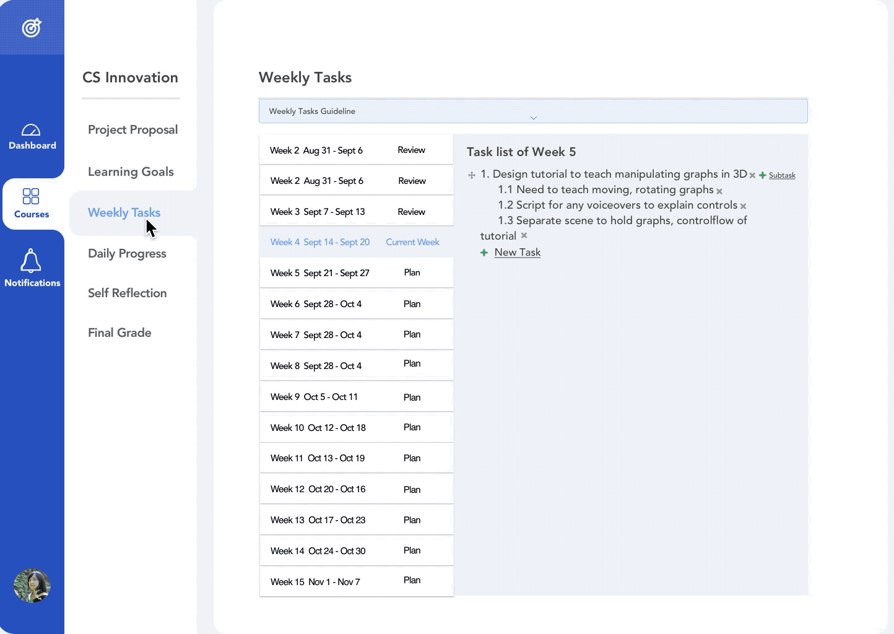Click the CS Innovation course title
Viewport: 894px width, 634px height.
[130, 77]
